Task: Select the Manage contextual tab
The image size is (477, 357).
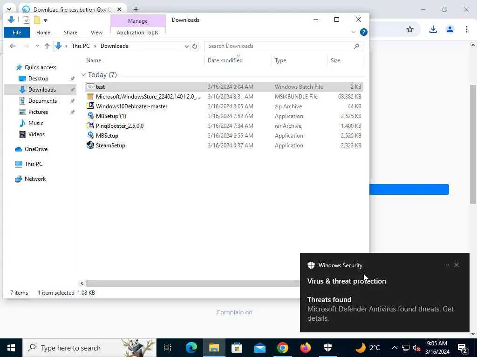Action: tap(138, 20)
